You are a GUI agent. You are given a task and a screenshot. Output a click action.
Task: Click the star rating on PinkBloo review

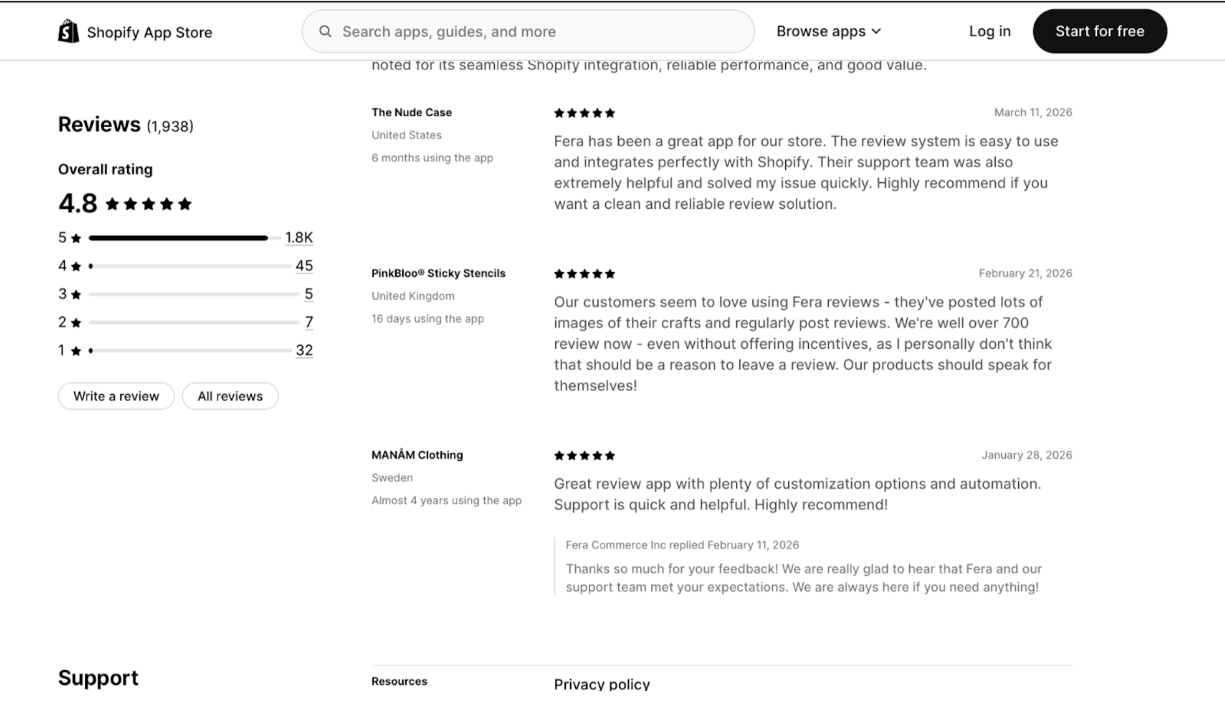[584, 274]
